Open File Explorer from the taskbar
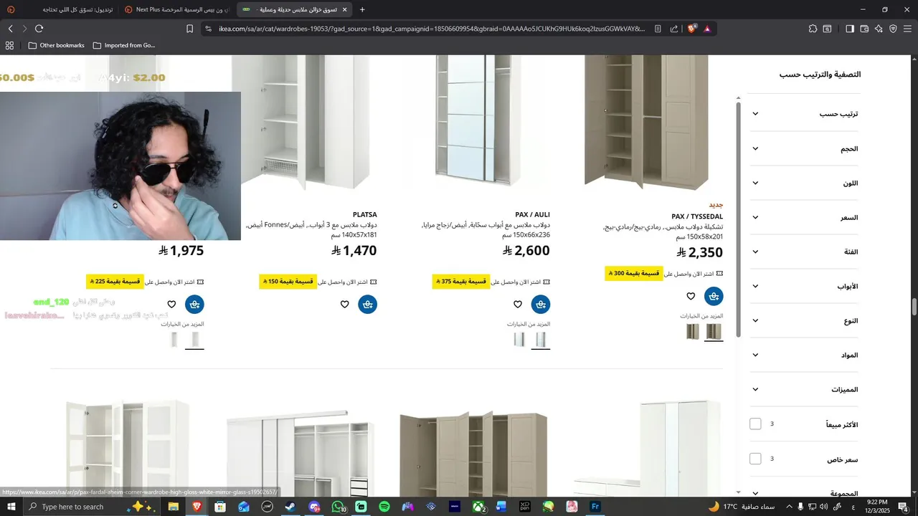Image resolution: width=918 pixels, height=516 pixels. (x=174, y=507)
